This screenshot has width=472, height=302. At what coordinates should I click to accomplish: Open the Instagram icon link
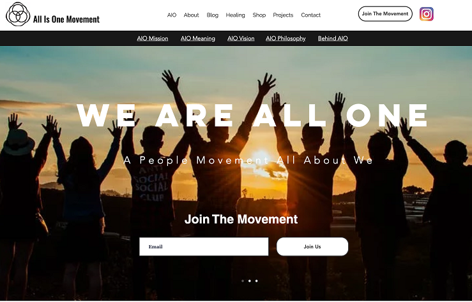[427, 14]
